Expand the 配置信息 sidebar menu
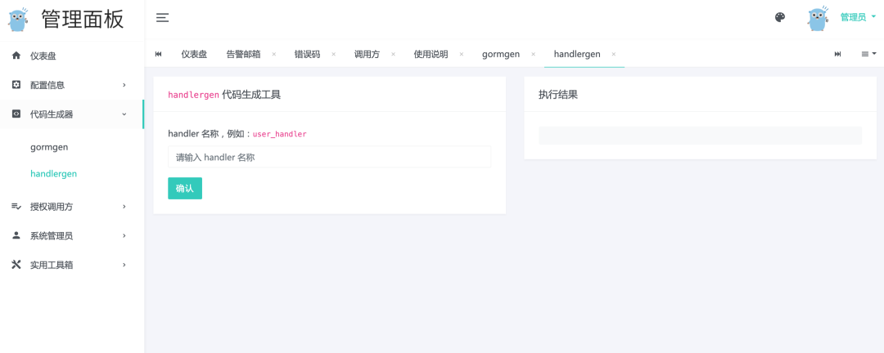Viewport: 884px width, 353px height. pyautogui.click(x=71, y=84)
